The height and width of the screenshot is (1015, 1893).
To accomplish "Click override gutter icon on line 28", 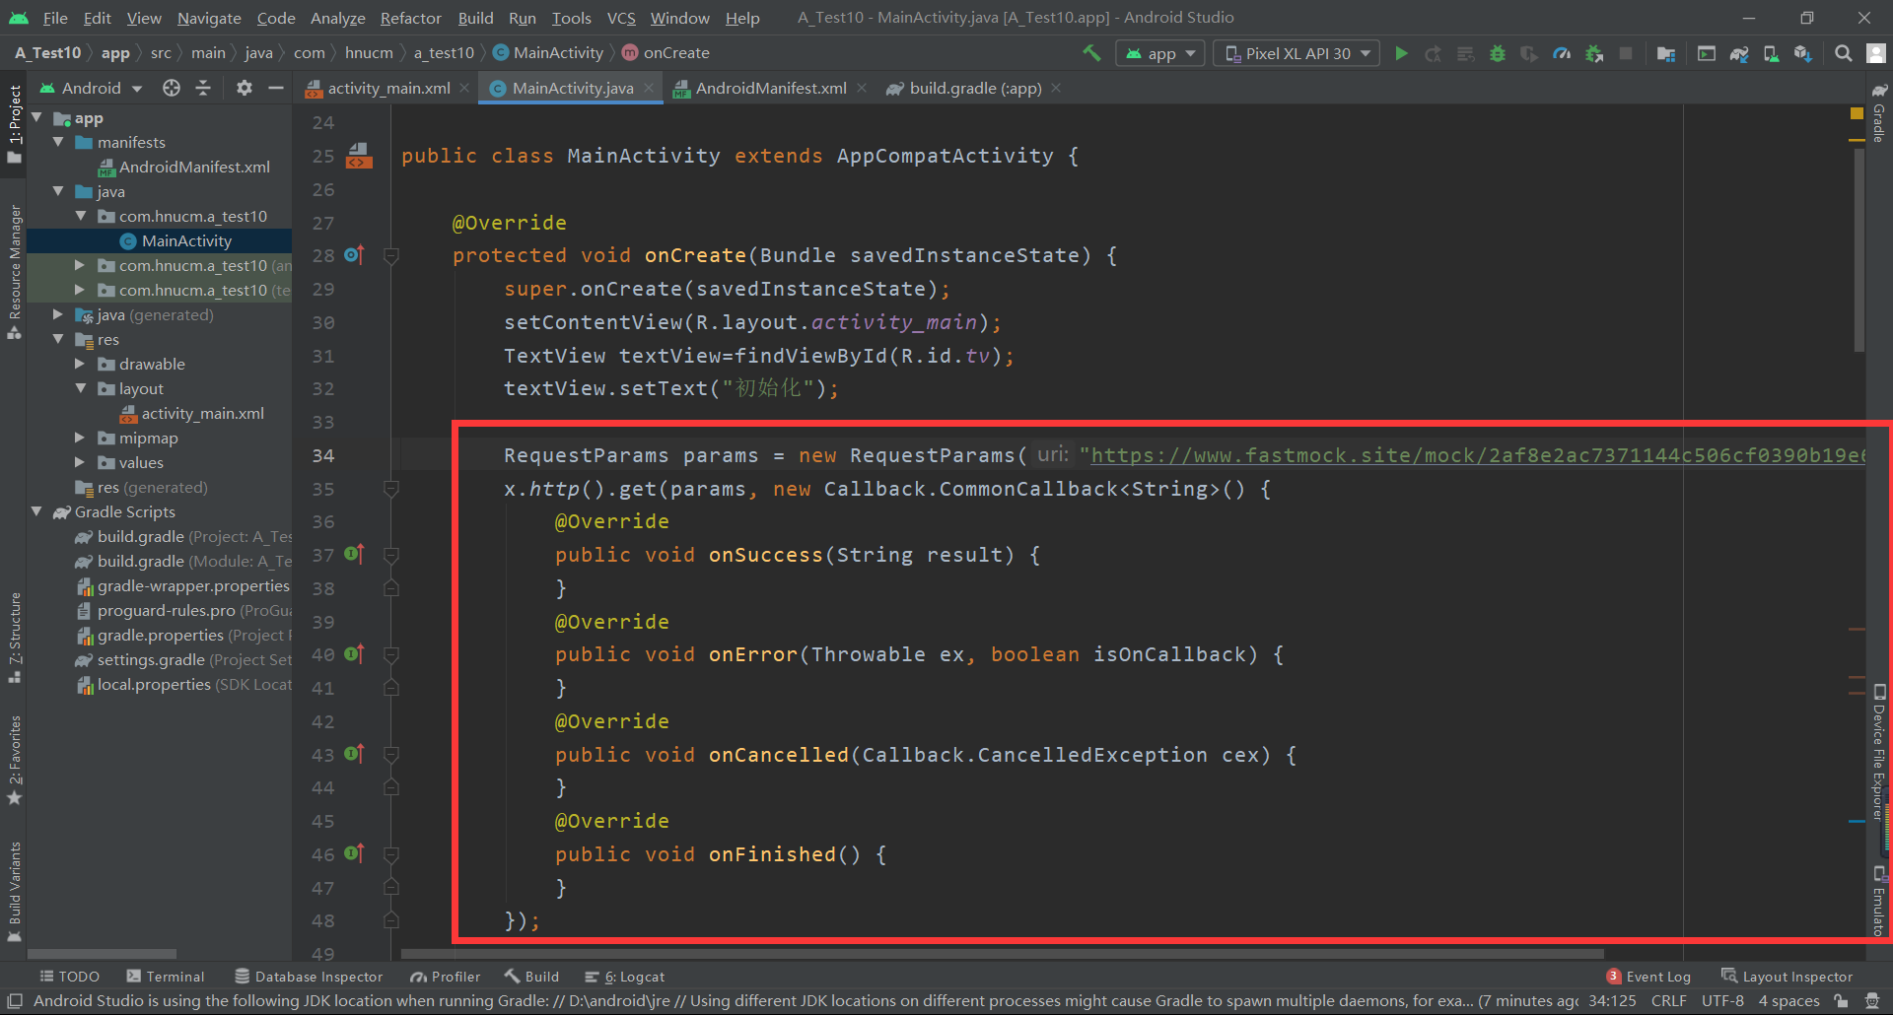I will click(x=354, y=255).
